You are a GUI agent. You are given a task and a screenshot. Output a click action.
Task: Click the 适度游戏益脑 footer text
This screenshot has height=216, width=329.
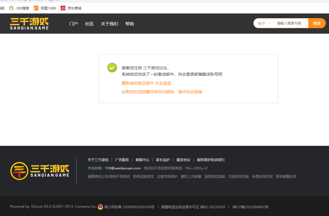(x=215, y=177)
